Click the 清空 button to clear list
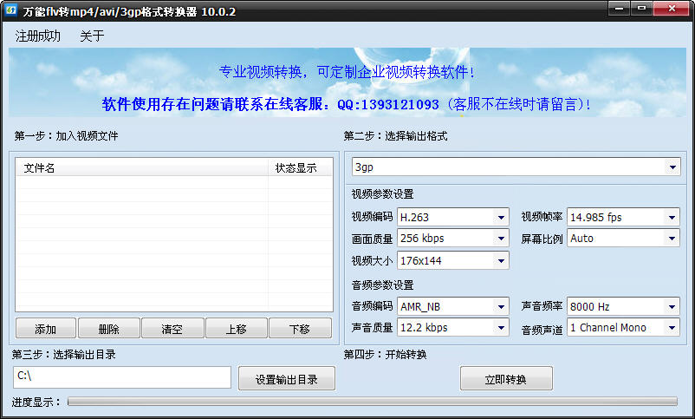Screen dimensions: 695x419 [x=172, y=329]
